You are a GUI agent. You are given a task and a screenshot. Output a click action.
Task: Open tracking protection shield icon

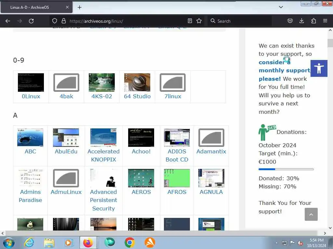click(x=55, y=21)
